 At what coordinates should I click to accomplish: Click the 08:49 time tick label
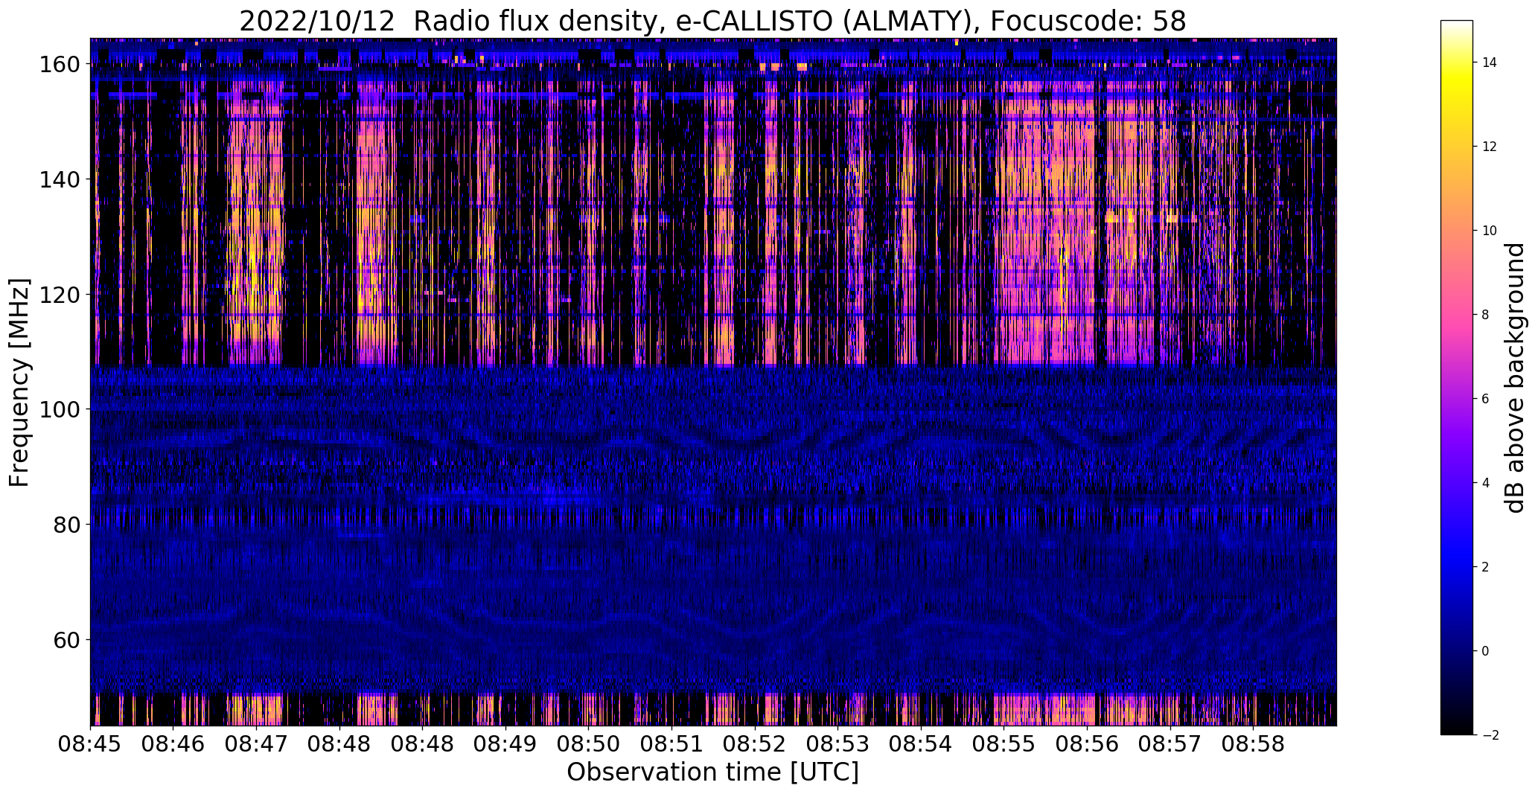[505, 745]
